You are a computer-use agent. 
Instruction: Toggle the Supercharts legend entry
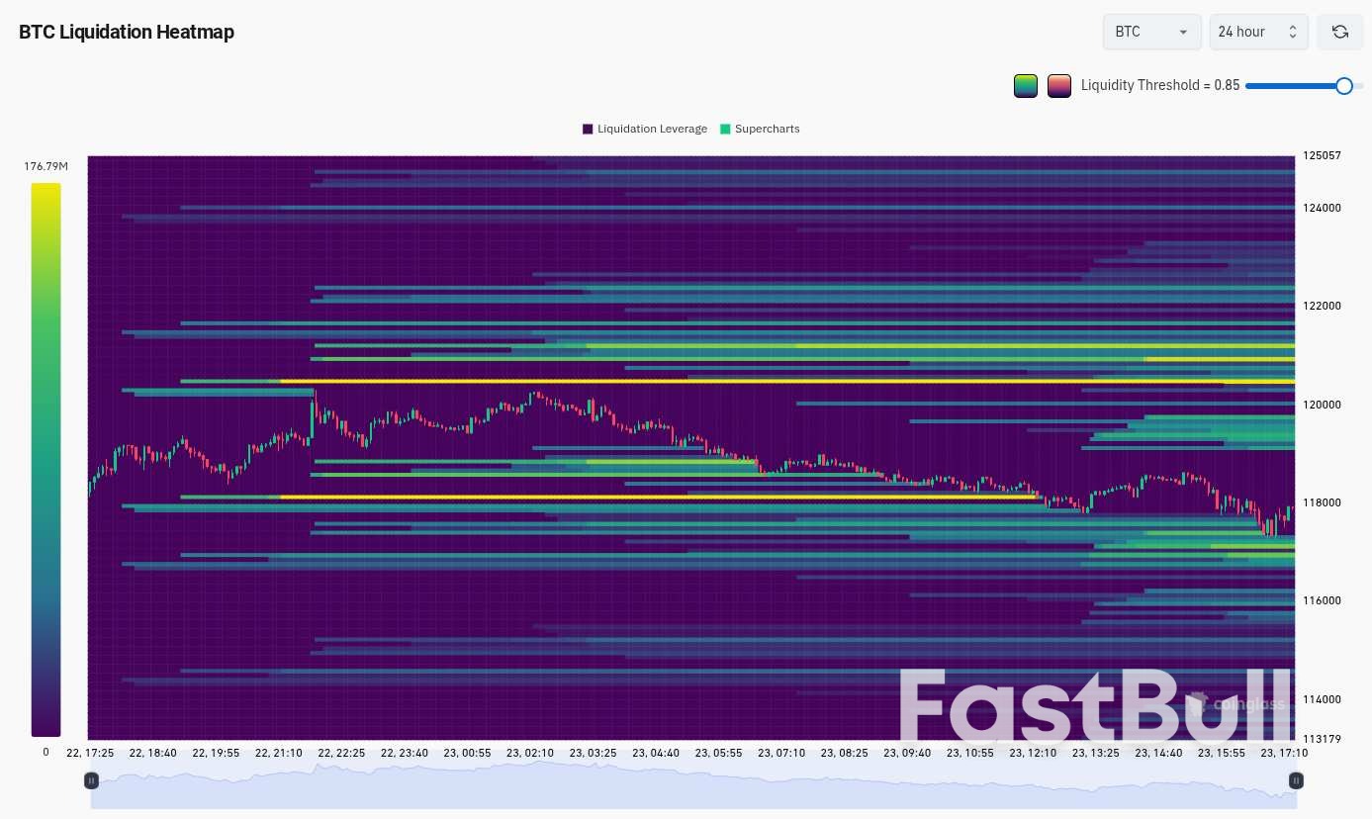point(767,129)
